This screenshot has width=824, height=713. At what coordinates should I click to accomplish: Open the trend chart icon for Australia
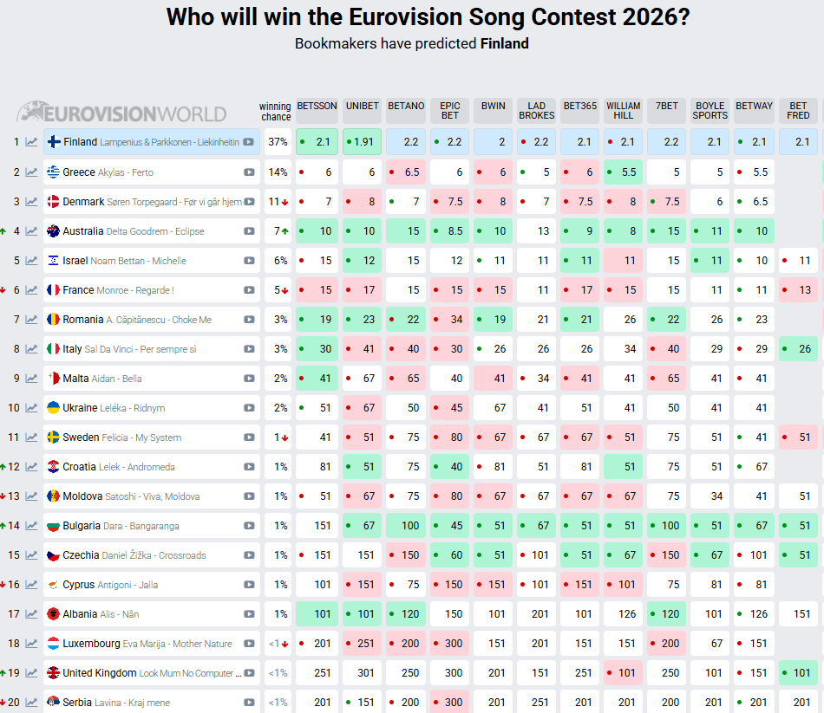pos(31,231)
